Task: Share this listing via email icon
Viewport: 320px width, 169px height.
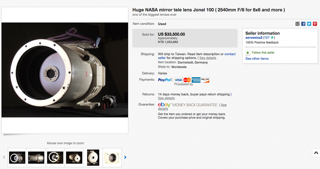Action: click(x=298, y=24)
